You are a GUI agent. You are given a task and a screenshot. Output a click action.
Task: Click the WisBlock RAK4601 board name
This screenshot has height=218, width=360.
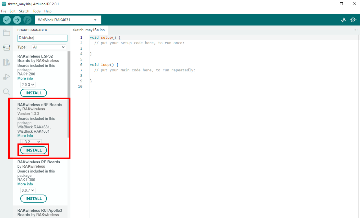tap(33, 131)
